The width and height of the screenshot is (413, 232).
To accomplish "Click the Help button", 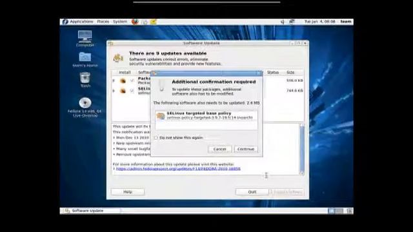I will pyautogui.click(x=128, y=192).
